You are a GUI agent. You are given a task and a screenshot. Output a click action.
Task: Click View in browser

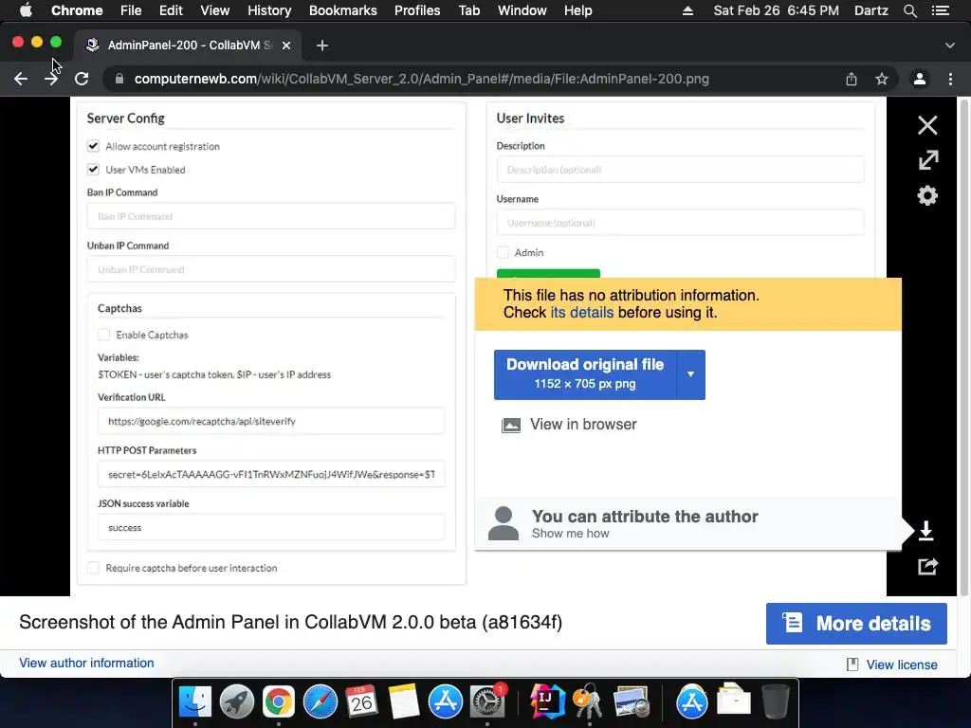(569, 425)
